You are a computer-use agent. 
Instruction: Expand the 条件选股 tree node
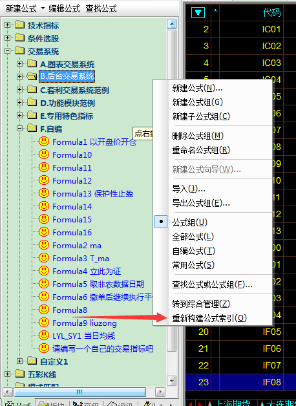(8, 38)
